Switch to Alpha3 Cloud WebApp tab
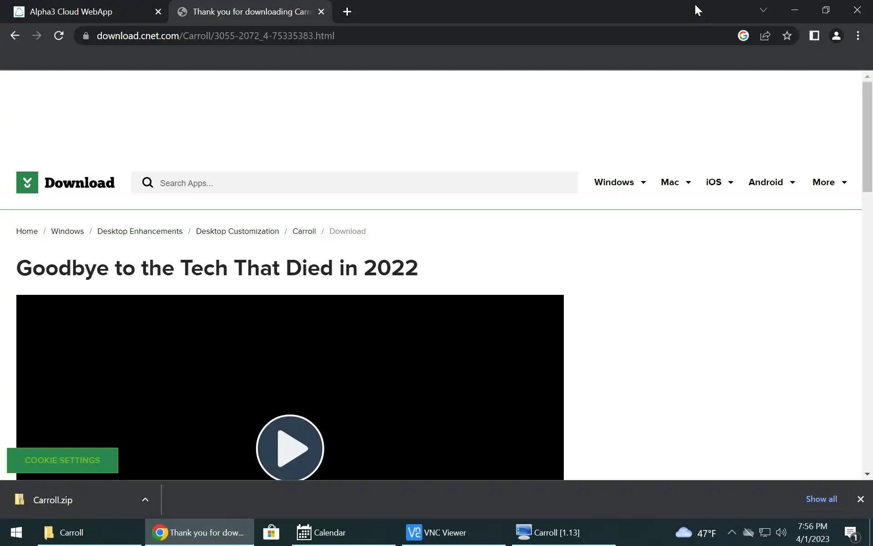Viewport: 873px width, 546px height. [71, 12]
